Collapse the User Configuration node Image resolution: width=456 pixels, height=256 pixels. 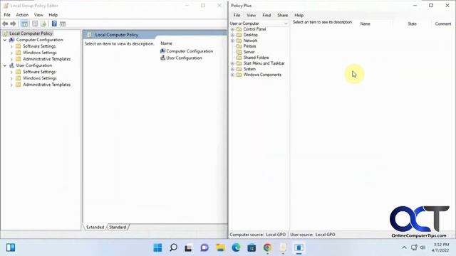tap(5, 65)
